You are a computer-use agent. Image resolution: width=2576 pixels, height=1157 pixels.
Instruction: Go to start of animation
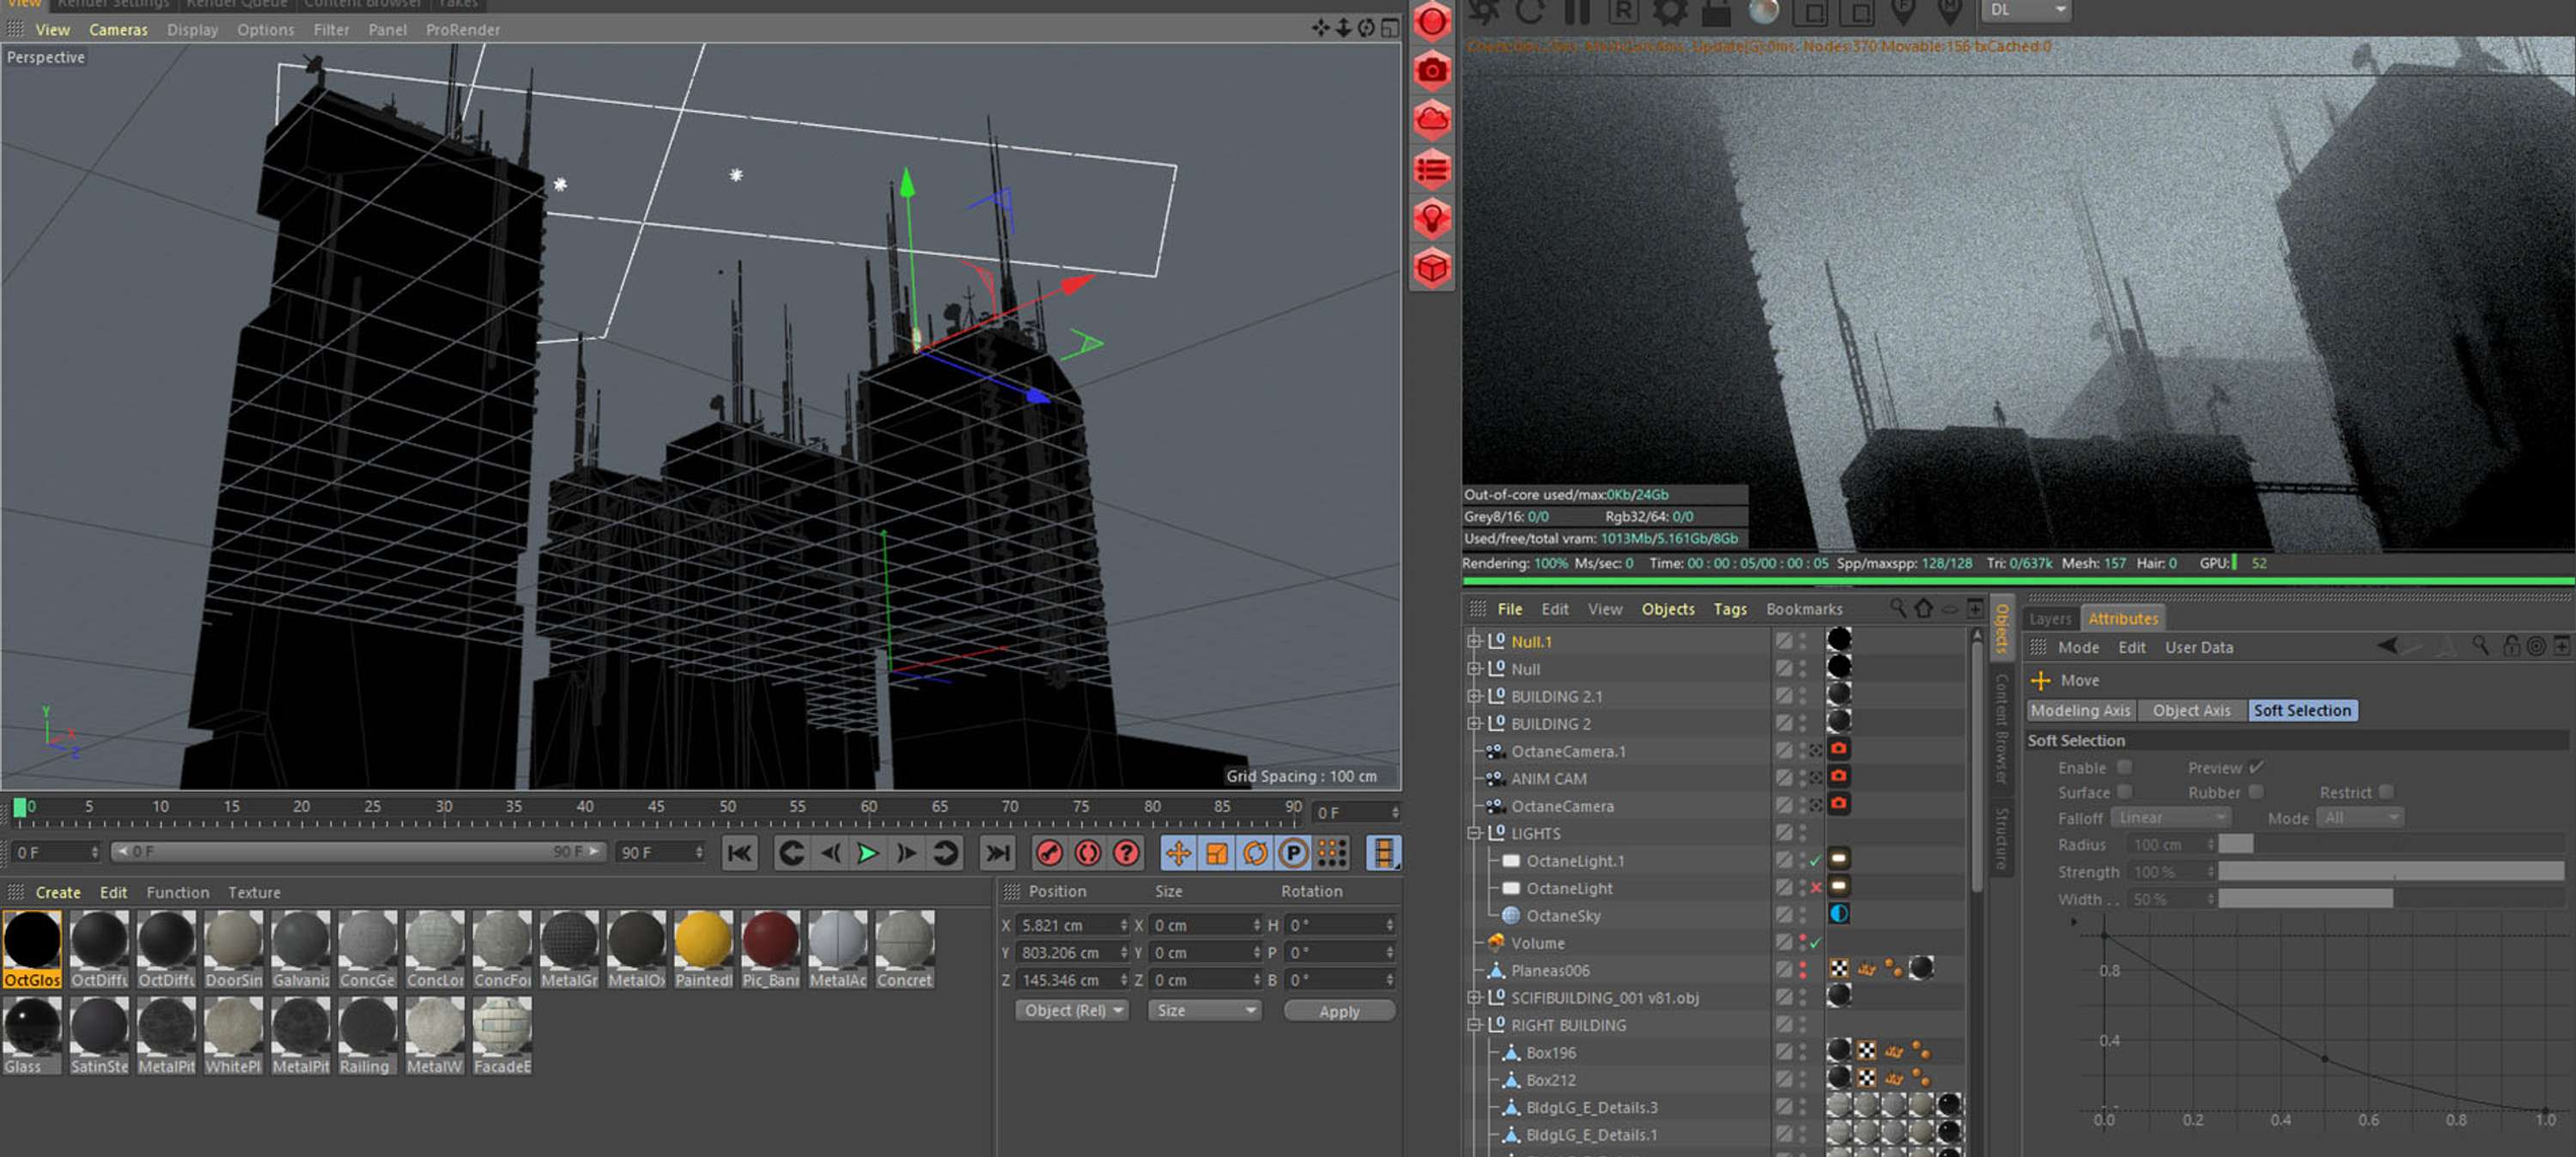(x=739, y=853)
